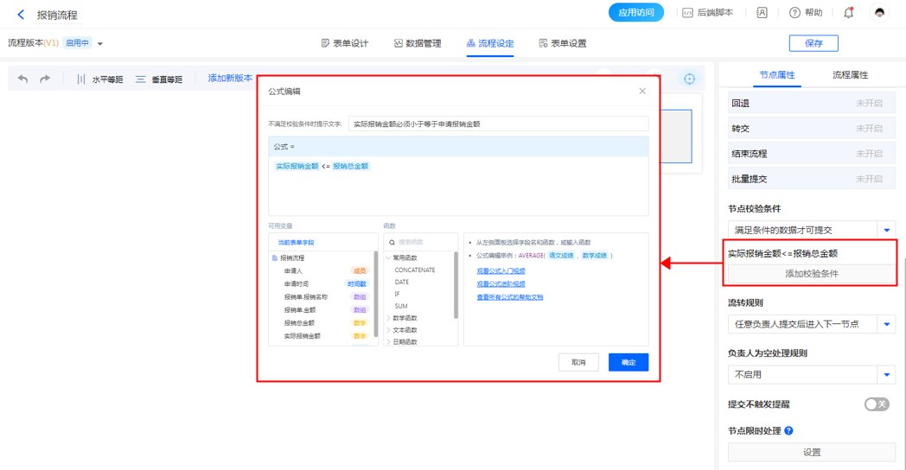This screenshot has width=906, height=470.
Task: Close the 公式编辑 dialog with X
Action: (x=641, y=91)
